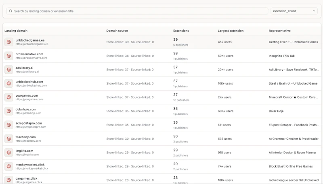Click the imgkits.com row icon
Screen dimensions: 323x184
8,153
